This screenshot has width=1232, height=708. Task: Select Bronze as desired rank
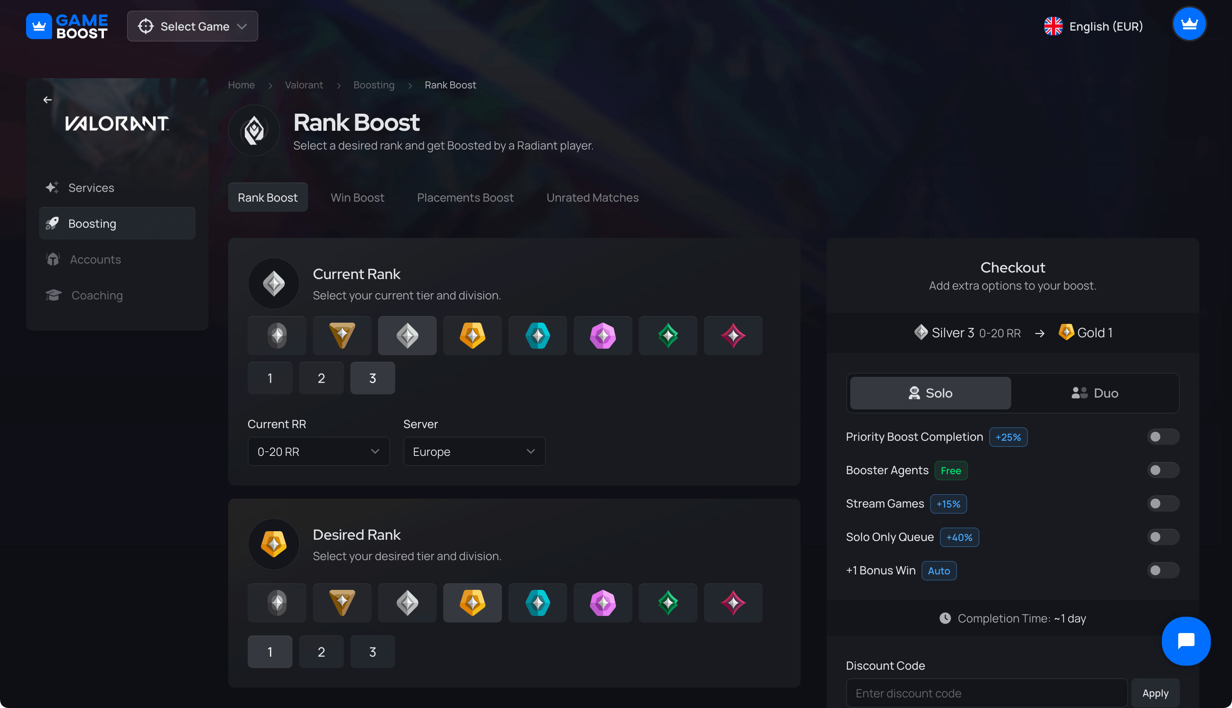pyautogui.click(x=342, y=603)
